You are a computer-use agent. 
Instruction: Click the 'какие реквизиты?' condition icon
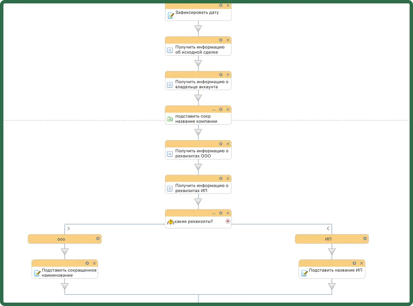coord(170,222)
